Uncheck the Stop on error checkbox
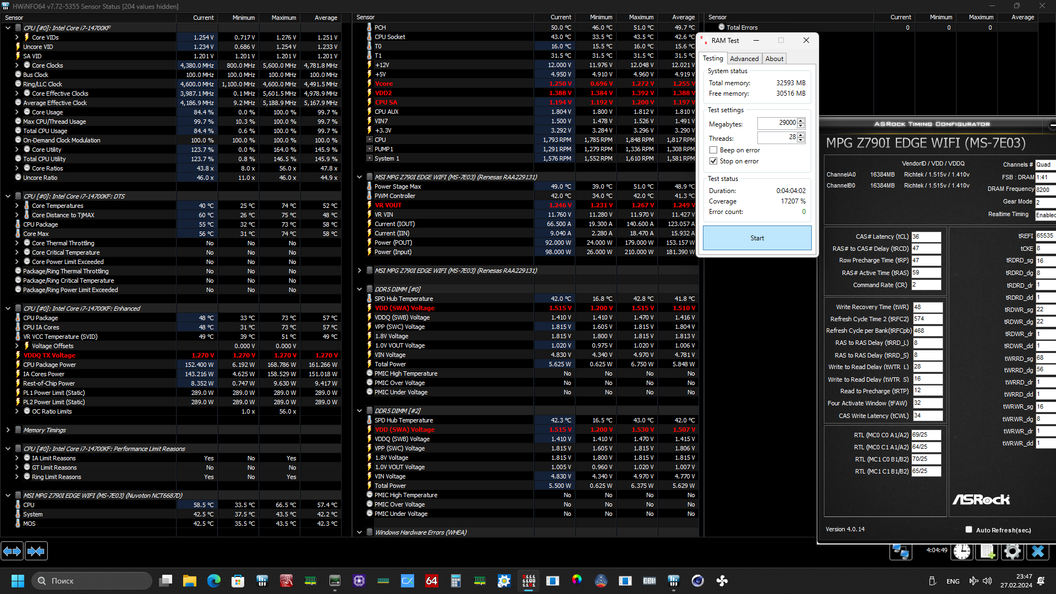This screenshot has height=594, width=1056. coord(713,161)
